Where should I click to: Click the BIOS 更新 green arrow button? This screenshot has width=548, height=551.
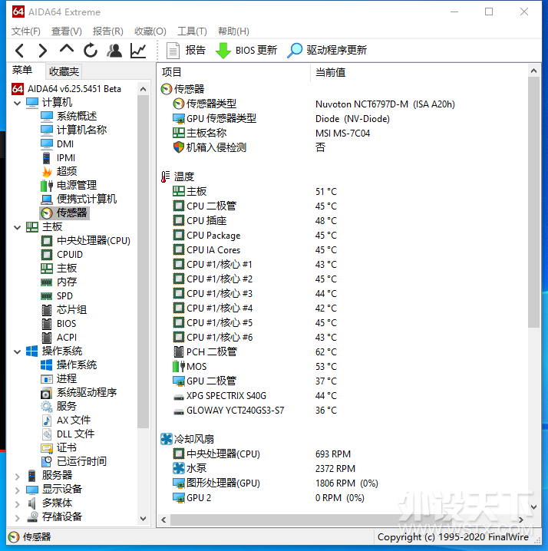click(x=246, y=50)
